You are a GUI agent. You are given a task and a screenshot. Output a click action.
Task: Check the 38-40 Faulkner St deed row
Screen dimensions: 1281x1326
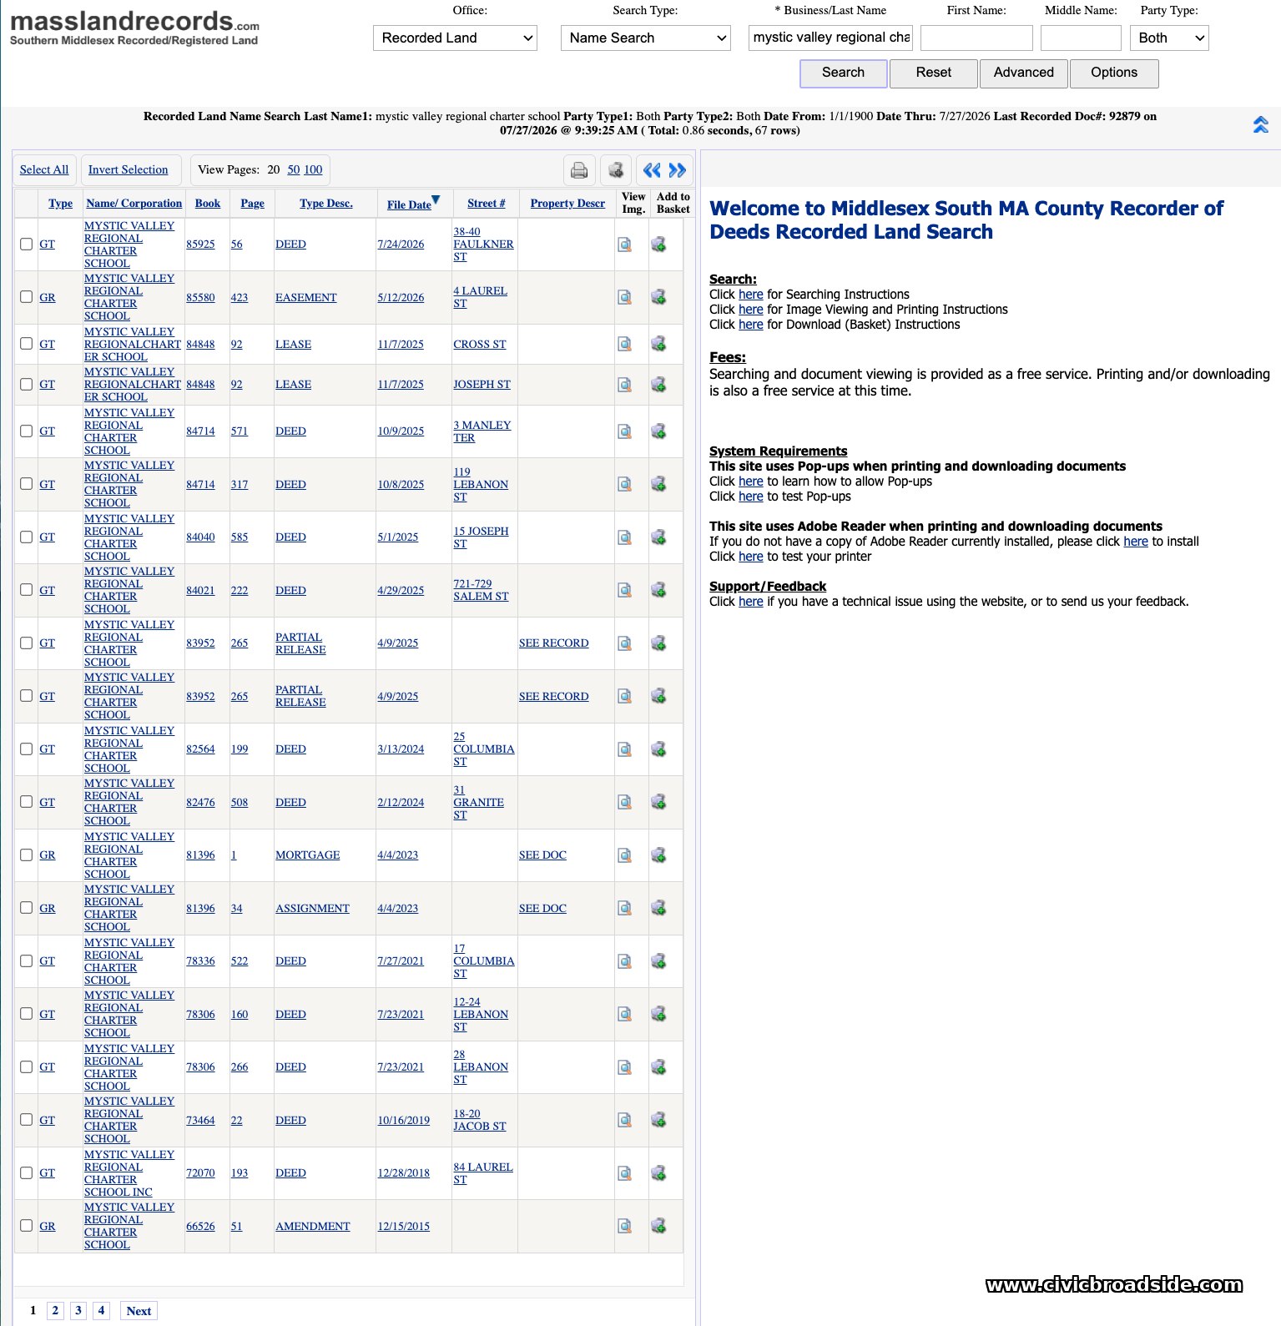pos(27,244)
